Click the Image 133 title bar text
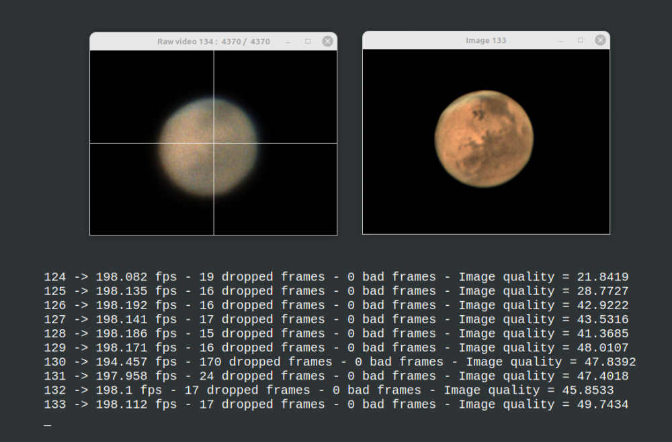 (x=486, y=40)
